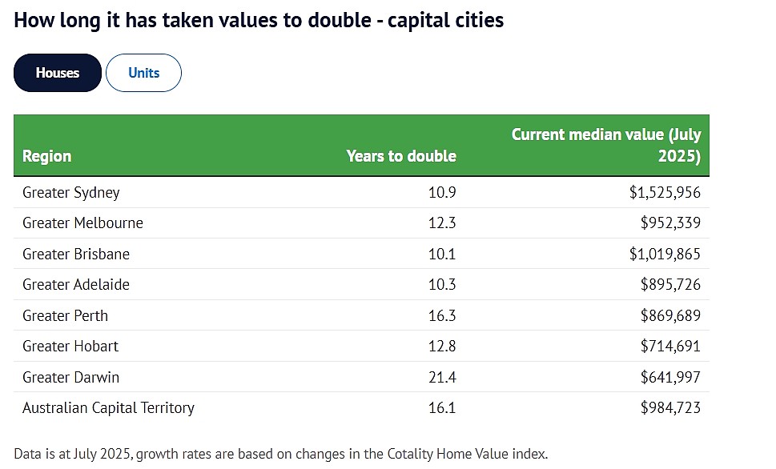Click Sydney's $1,525,956 median value
776x469 pixels.
tap(665, 192)
